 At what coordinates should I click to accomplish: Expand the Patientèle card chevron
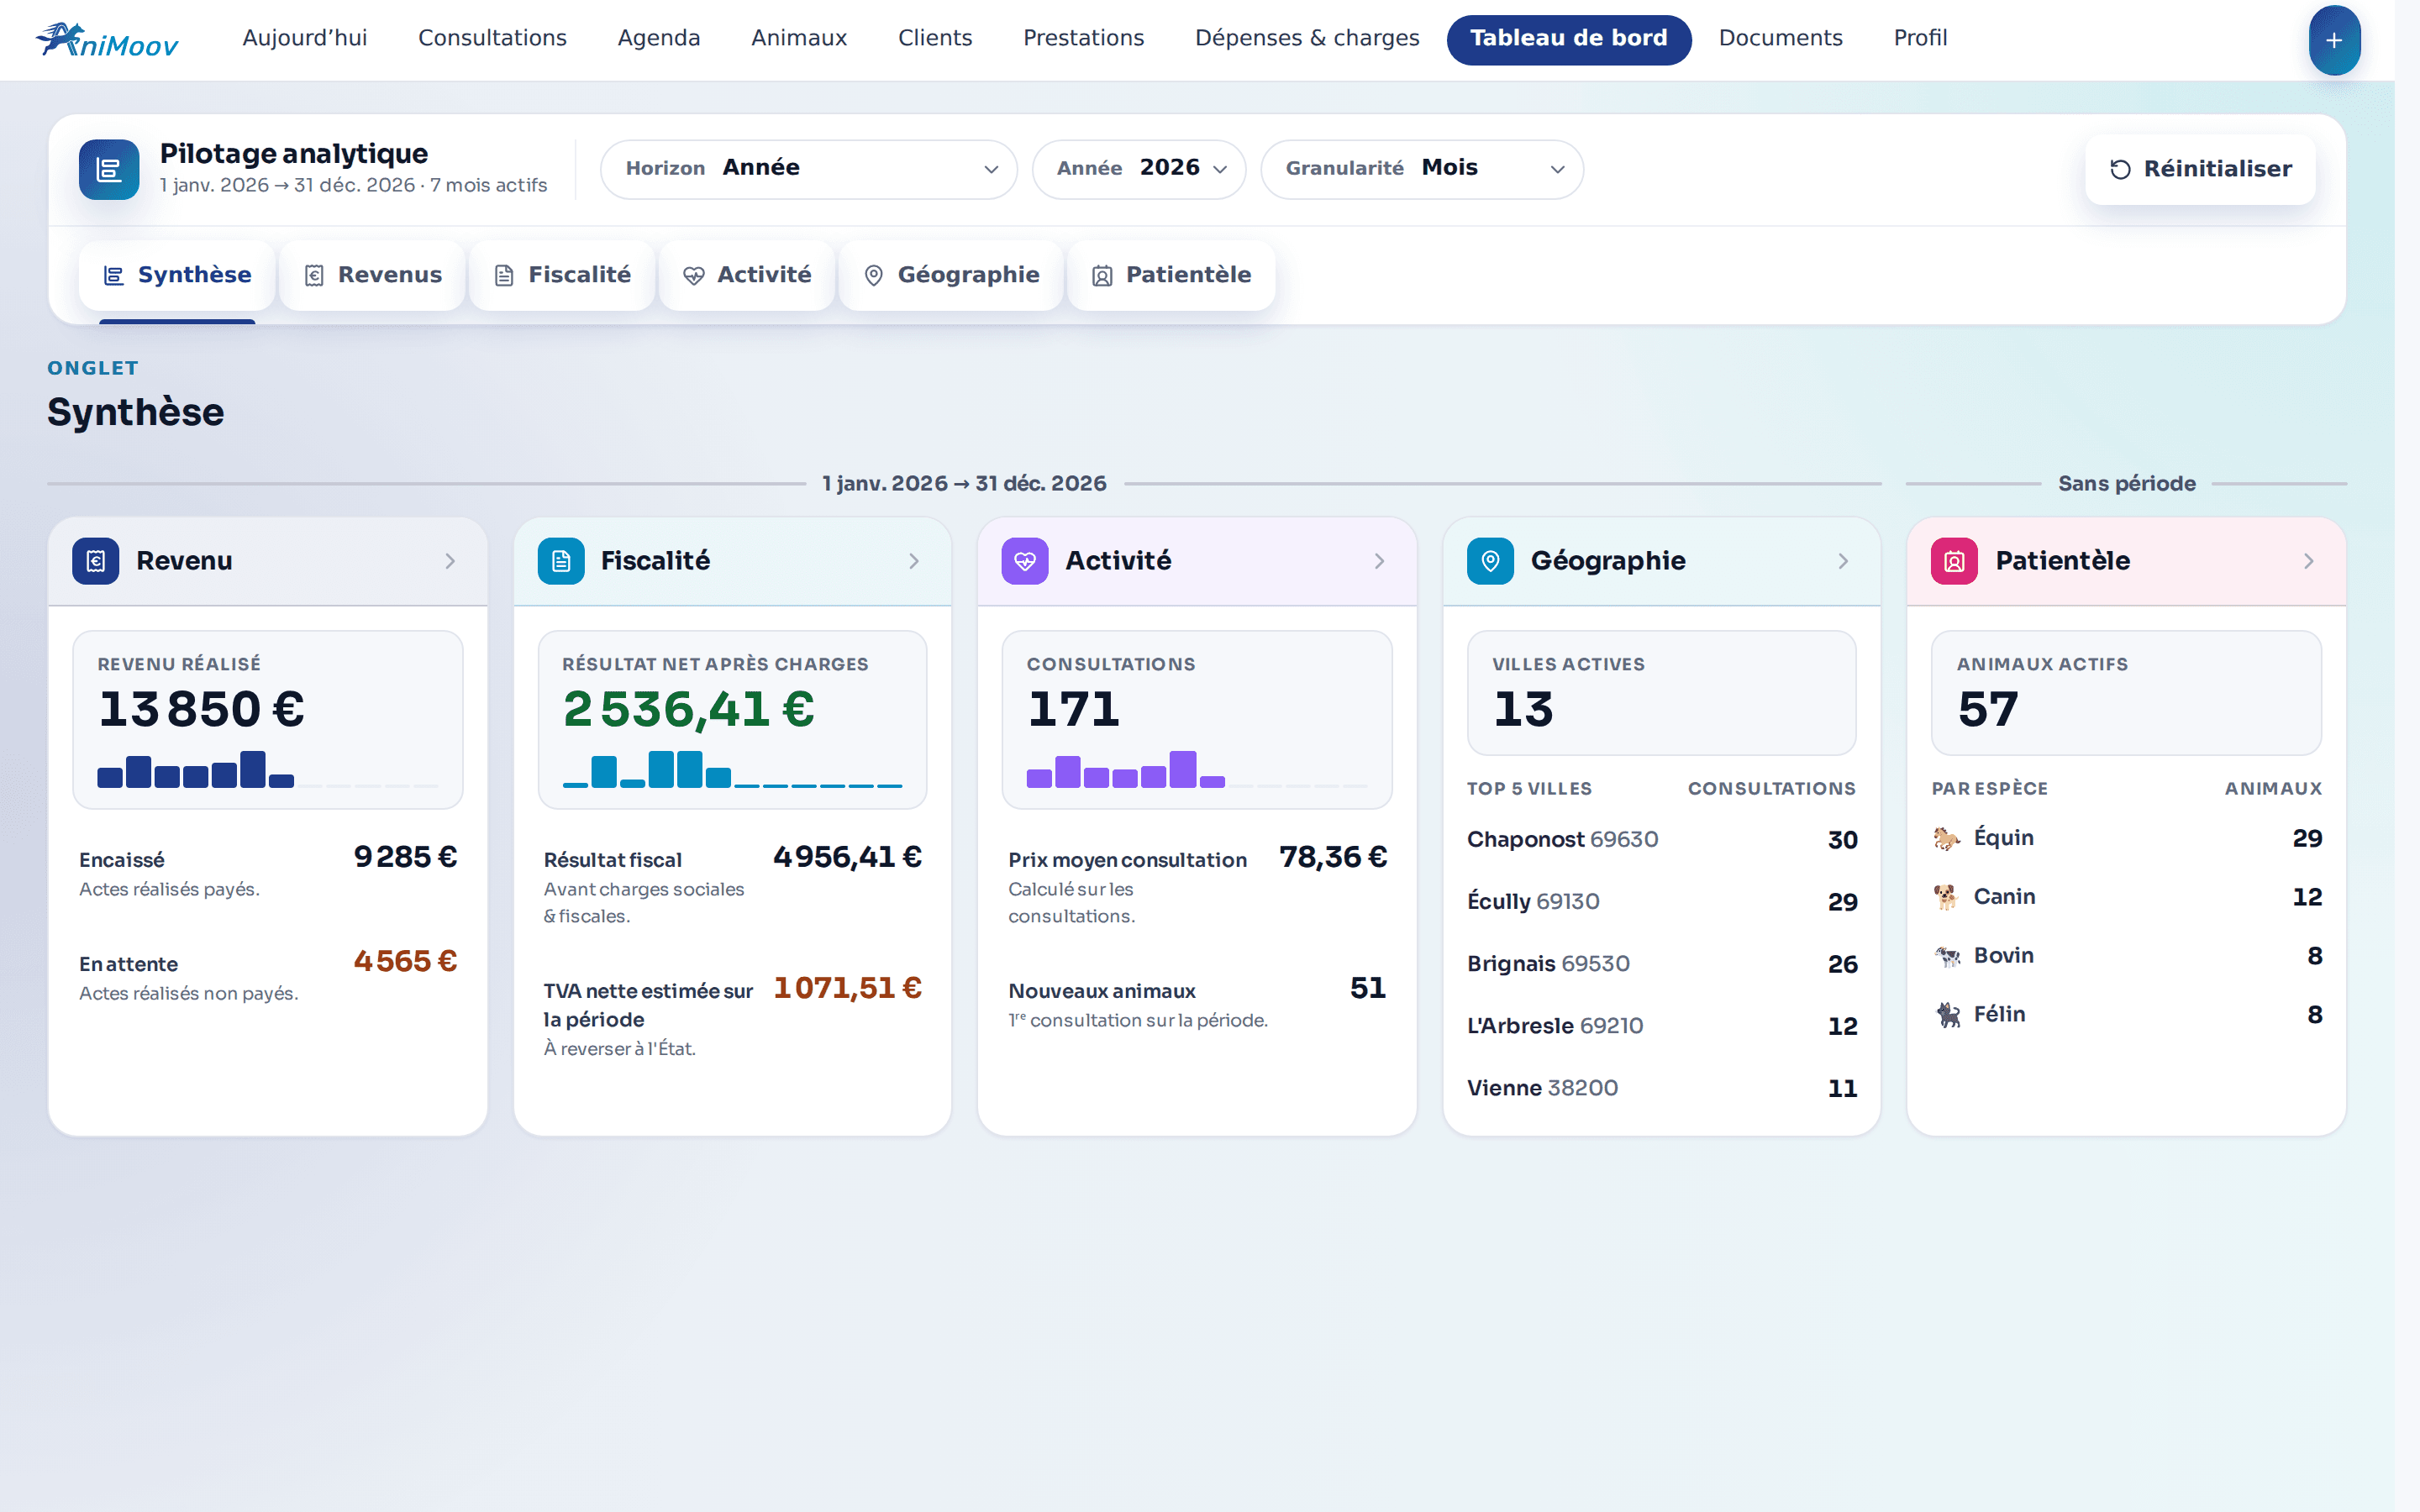(2308, 561)
